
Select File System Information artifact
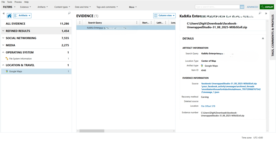36,59
